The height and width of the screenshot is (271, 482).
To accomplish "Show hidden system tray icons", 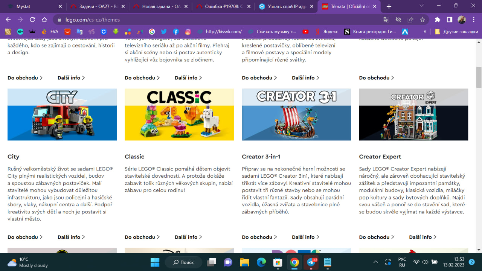I will 375,262.
